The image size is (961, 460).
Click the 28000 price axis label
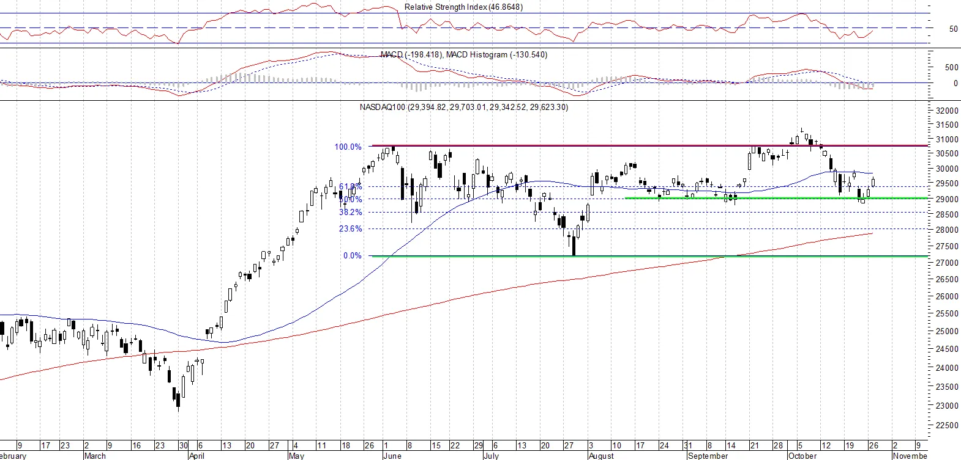tap(947, 230)
